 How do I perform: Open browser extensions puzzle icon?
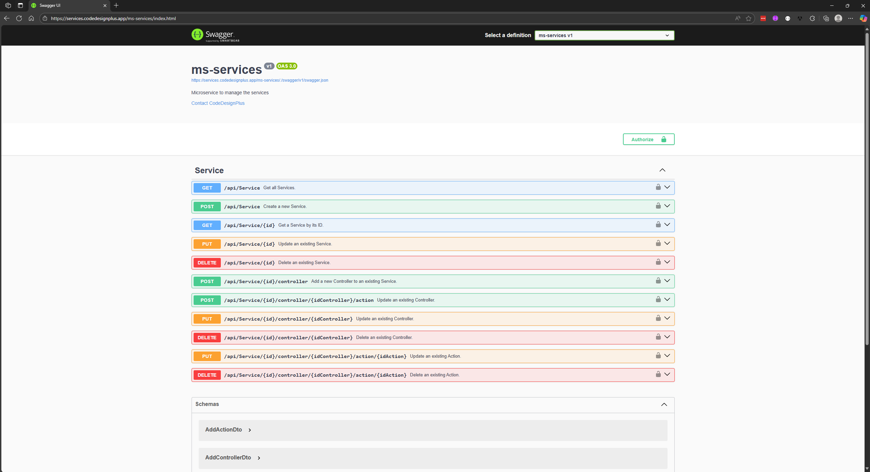point(812,18)
